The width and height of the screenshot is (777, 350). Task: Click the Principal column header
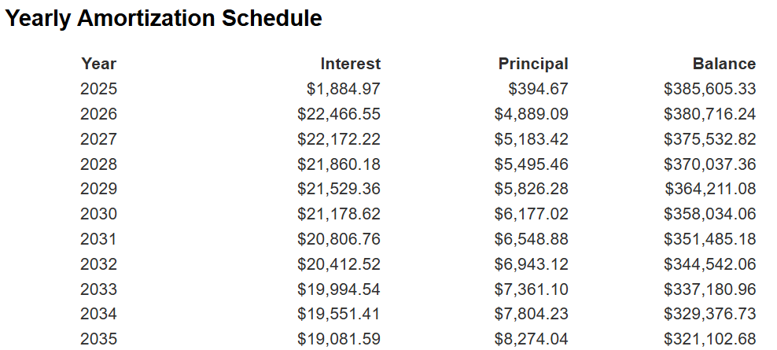[532, 64]
